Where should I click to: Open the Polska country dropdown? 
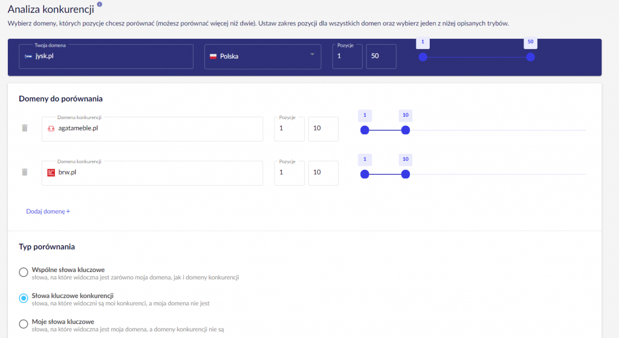[x=263, y=56]
